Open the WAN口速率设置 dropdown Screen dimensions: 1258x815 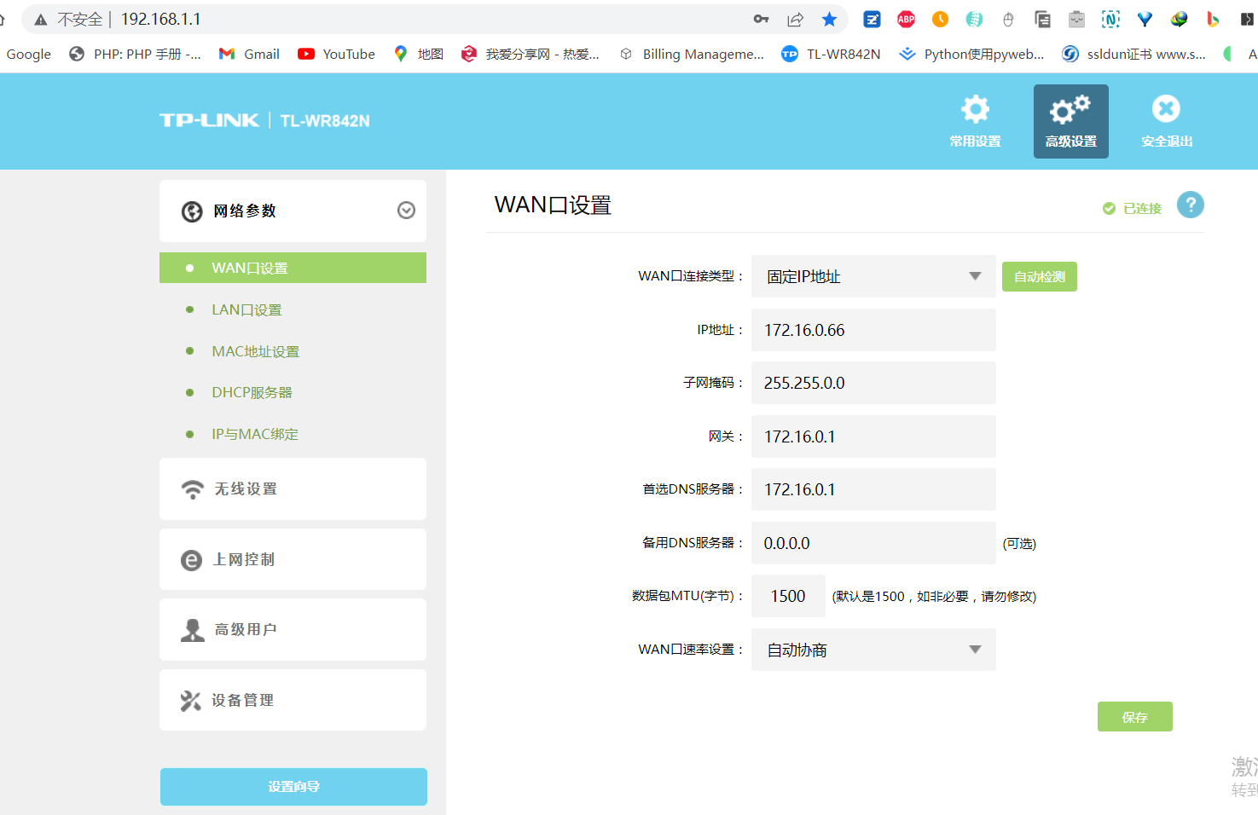873,650
